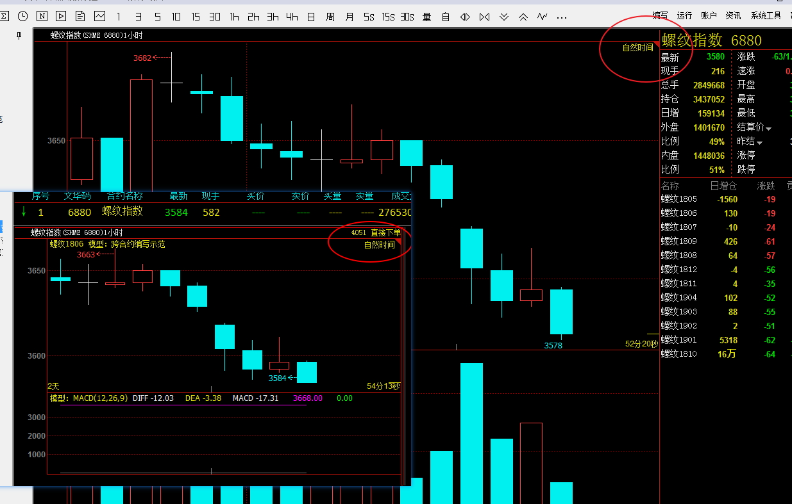The image size is (792, 504).
Task: Open the clock time-sharing chart icon
Action: pyautogui.click(x=23, y=16)
